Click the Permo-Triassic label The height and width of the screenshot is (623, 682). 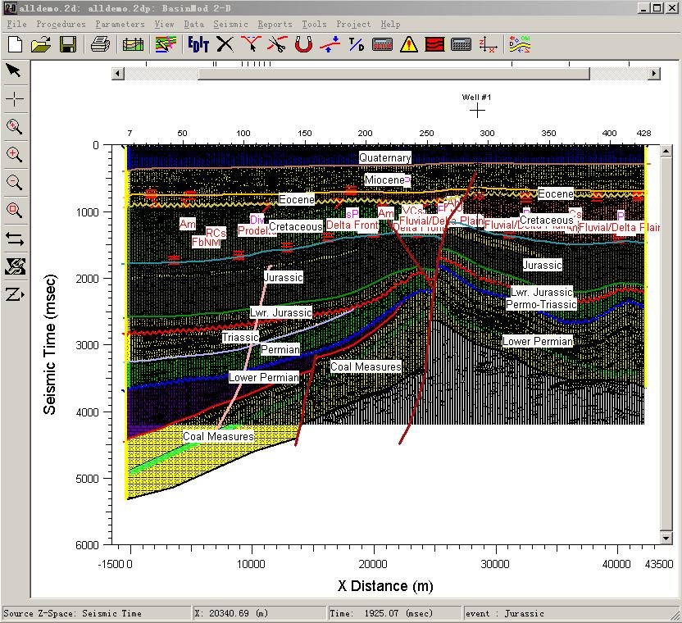(541, 304)
